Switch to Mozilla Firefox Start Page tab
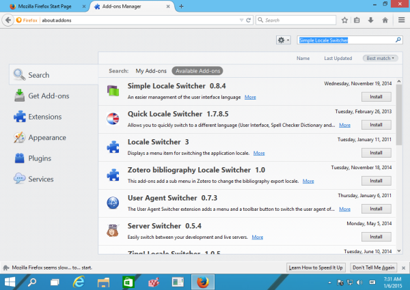 [x=44, y=6]
